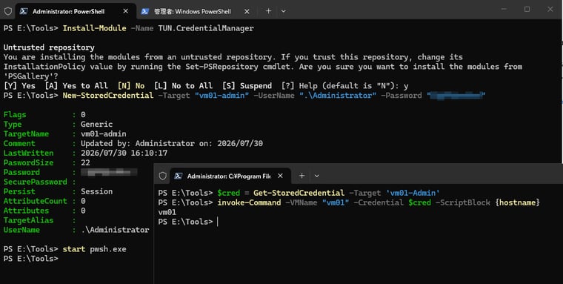This screenshot has height=284, width=563.
Task: Click the "vm01-admin" target string
Action: pyautogui.click(x=221, y=96)
